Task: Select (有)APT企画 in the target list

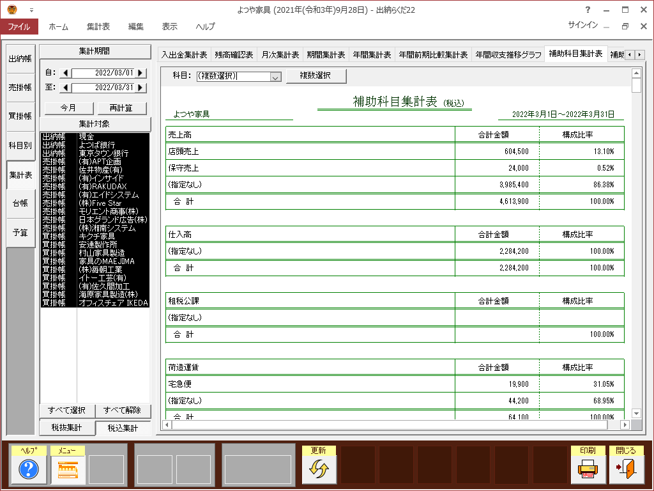Action: pos(95,162)
